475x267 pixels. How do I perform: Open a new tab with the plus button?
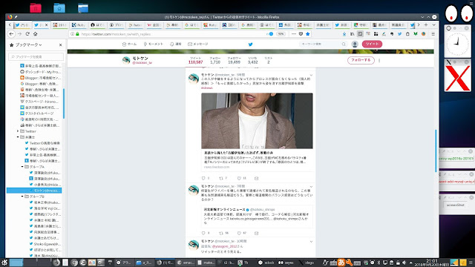426,24
